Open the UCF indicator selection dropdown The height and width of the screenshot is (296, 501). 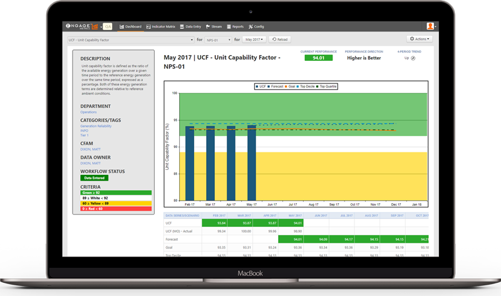(130, 39)
